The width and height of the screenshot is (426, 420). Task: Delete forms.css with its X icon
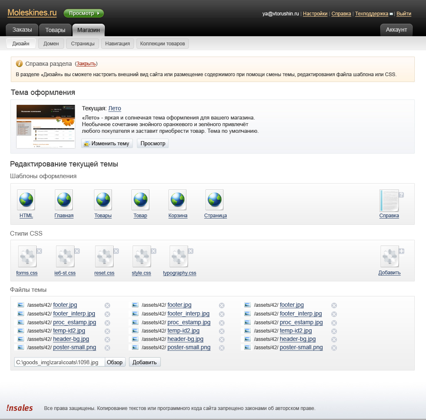coord(40,251)
